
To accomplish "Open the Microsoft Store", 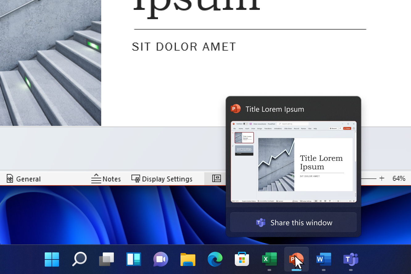I will [242, 259].
